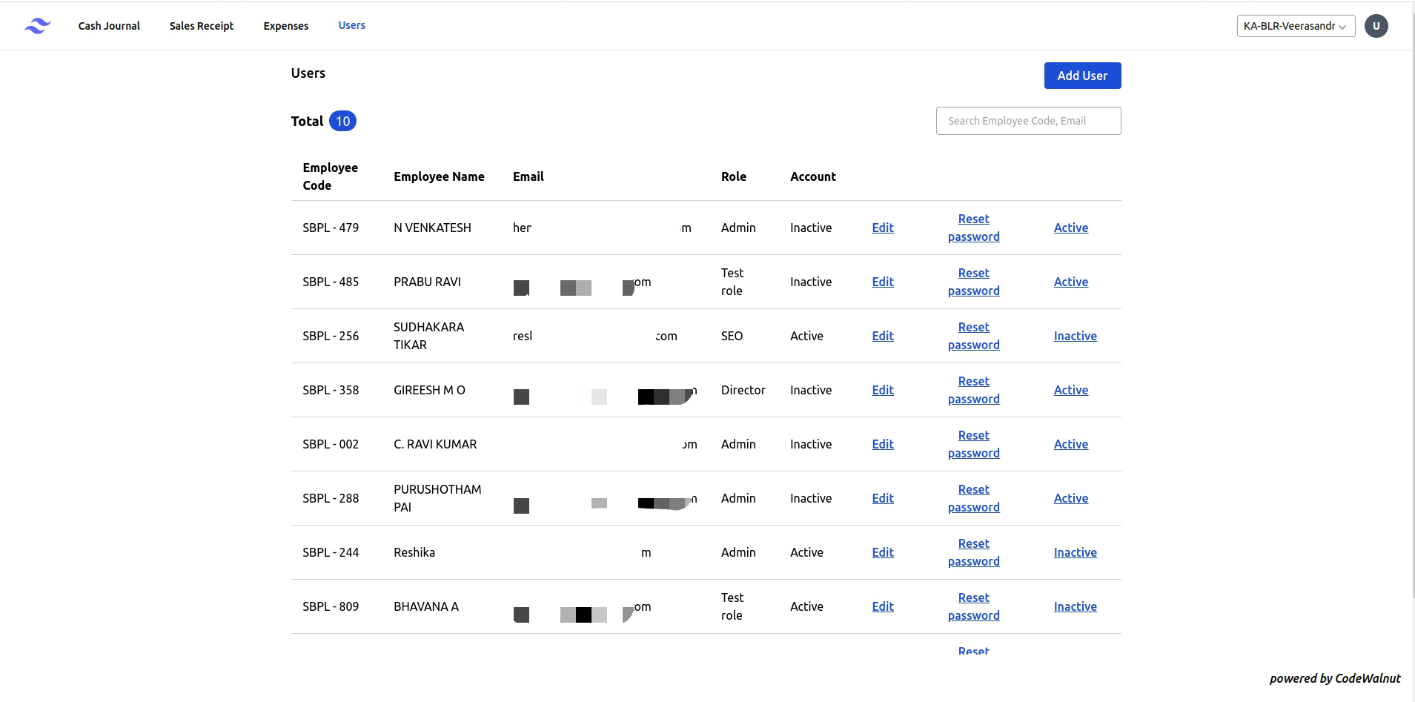
Task: Select employee code SBPL - 244
Action: click(331, 552)
